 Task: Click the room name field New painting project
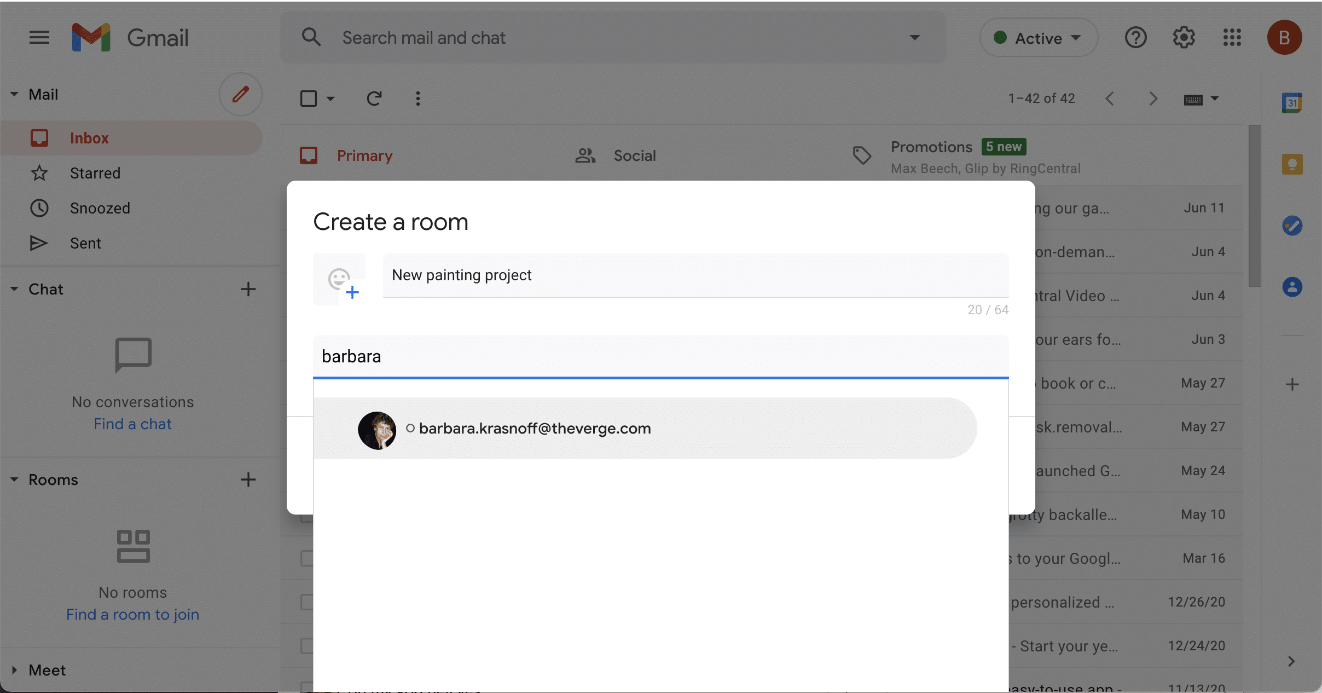[695, 275]
